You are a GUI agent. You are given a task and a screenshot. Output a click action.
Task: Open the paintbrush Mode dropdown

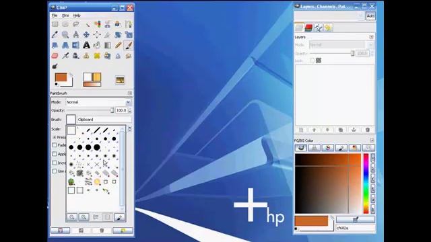pos(98,102)
